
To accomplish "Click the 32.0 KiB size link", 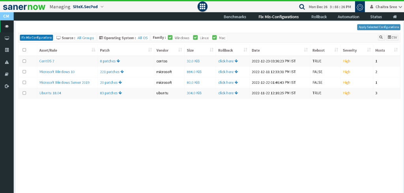I will coord(193,61).
